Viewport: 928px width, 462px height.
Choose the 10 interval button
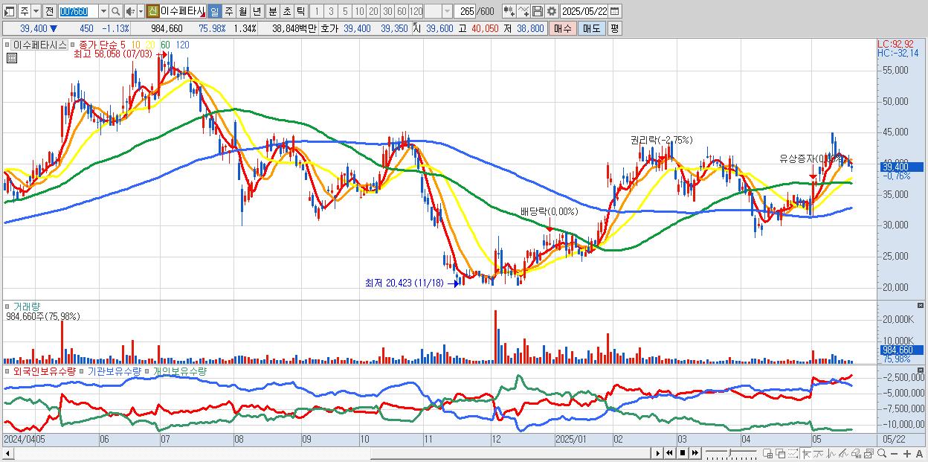tap(359, 11)
